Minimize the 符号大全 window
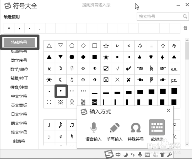The image size is (192, 159). click(178, 5)
